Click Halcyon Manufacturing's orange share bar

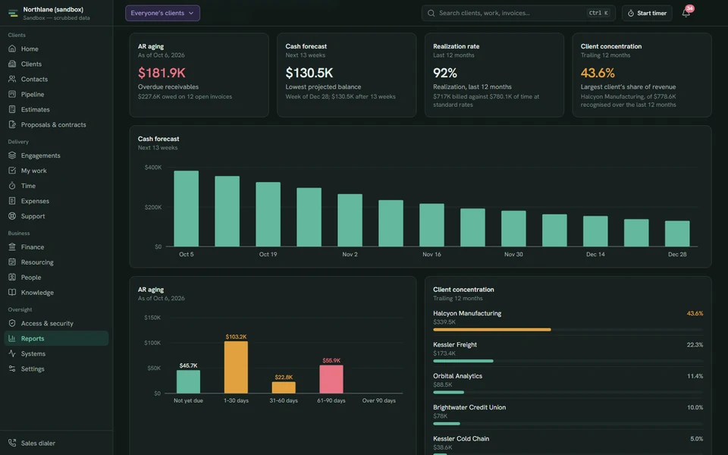(492, 330)
